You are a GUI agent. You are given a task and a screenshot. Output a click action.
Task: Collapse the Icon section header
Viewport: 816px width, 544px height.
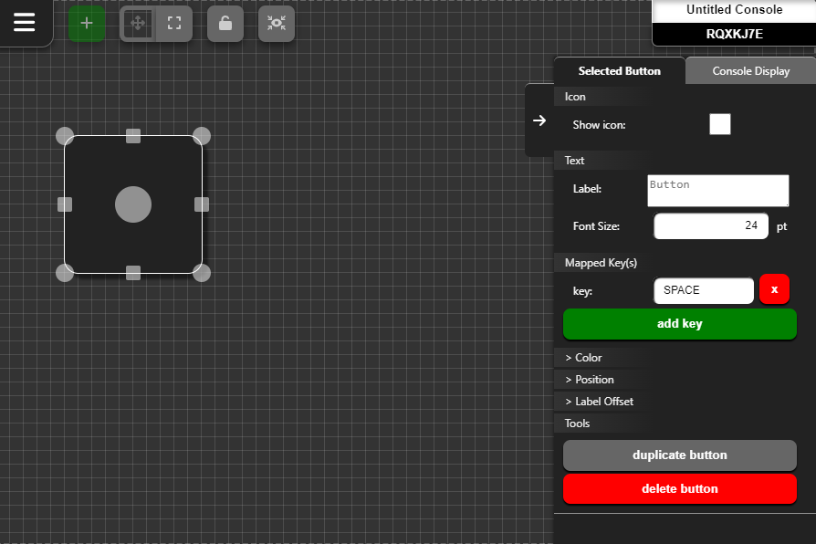pyautogui.click(x=575, y=97)
